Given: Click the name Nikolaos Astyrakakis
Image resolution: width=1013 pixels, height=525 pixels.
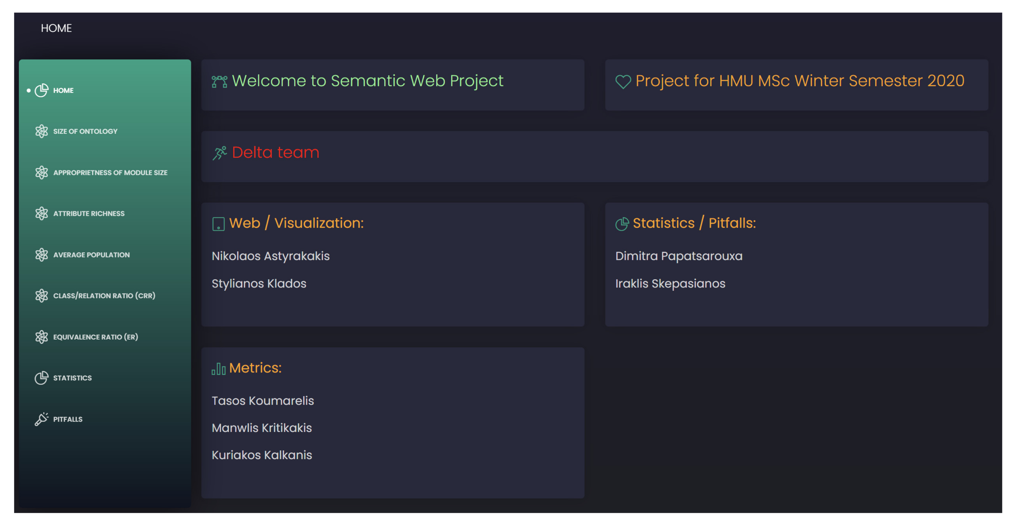Looking at the screenshot, I should (270, 256).
